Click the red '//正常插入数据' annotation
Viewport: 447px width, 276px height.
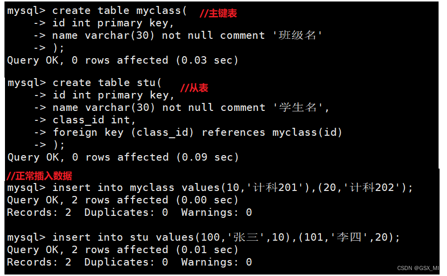[x=39, y=176]
